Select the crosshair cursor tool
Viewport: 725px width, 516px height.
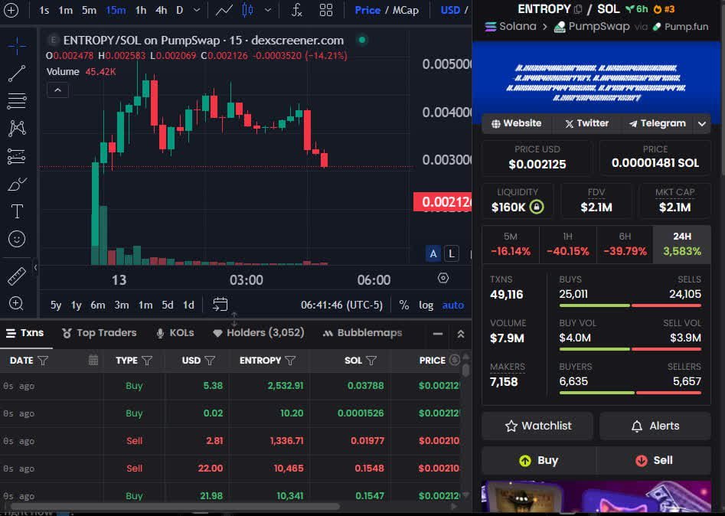[17, 46]
